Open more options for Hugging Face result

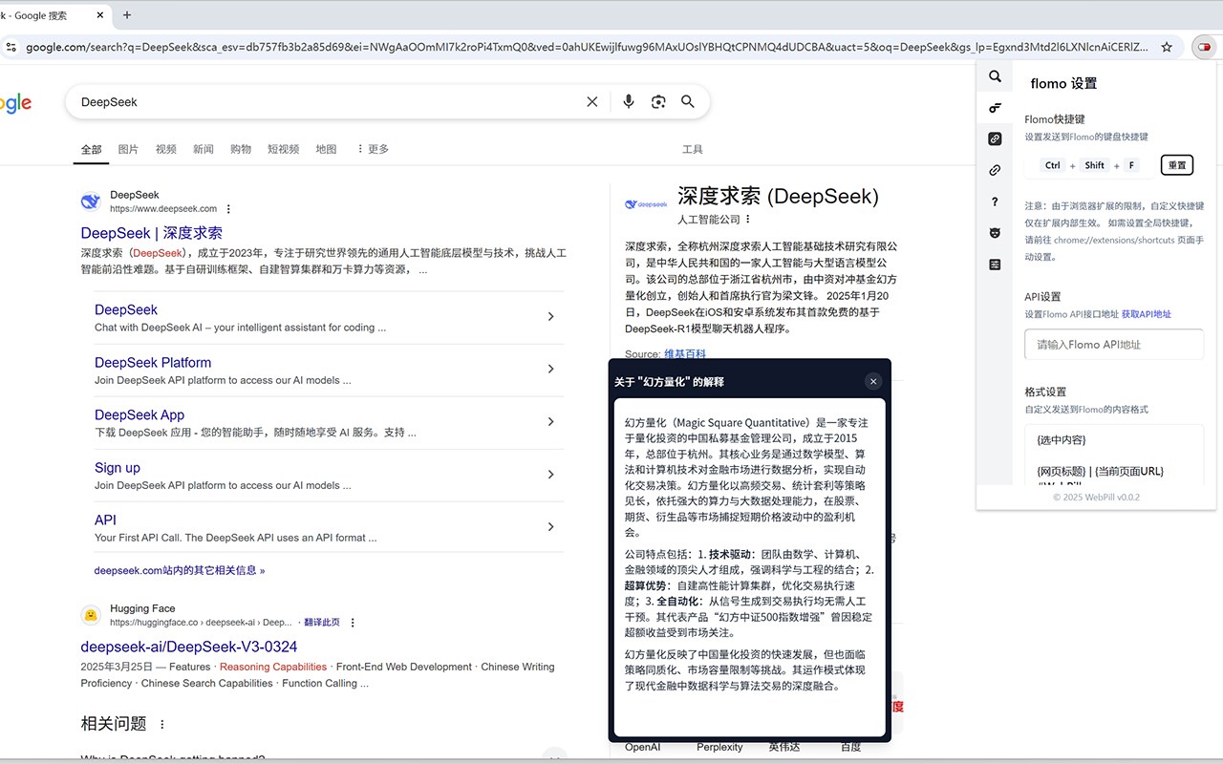click(x=353, y=623)
